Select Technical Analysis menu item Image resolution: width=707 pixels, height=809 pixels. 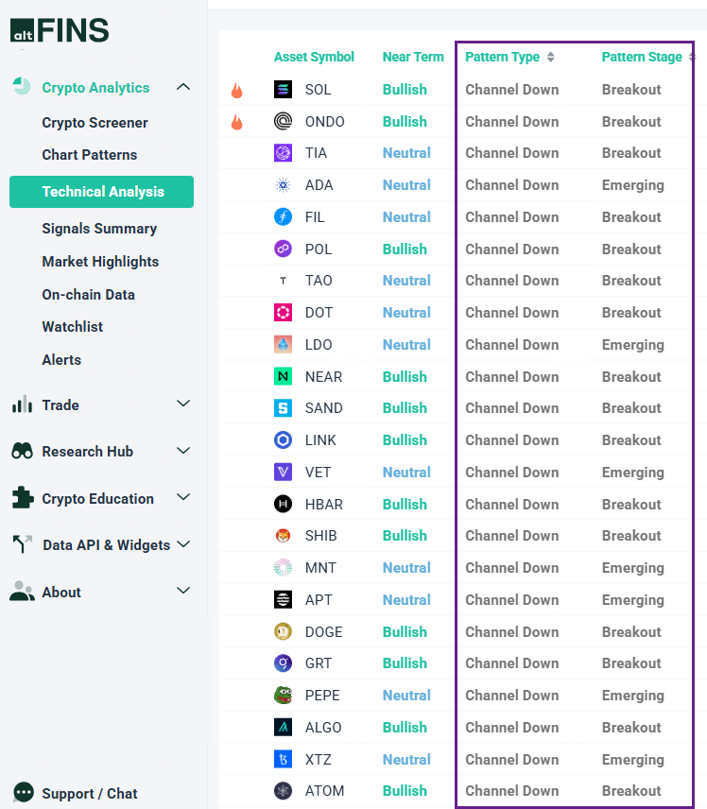pyautogui.click(x=102, y=192)
